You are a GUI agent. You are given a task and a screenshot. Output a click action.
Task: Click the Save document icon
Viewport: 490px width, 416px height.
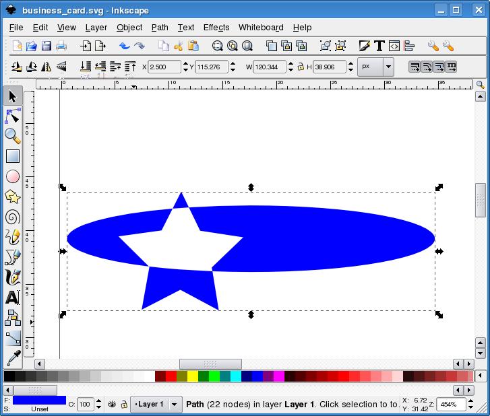point(47,46)
